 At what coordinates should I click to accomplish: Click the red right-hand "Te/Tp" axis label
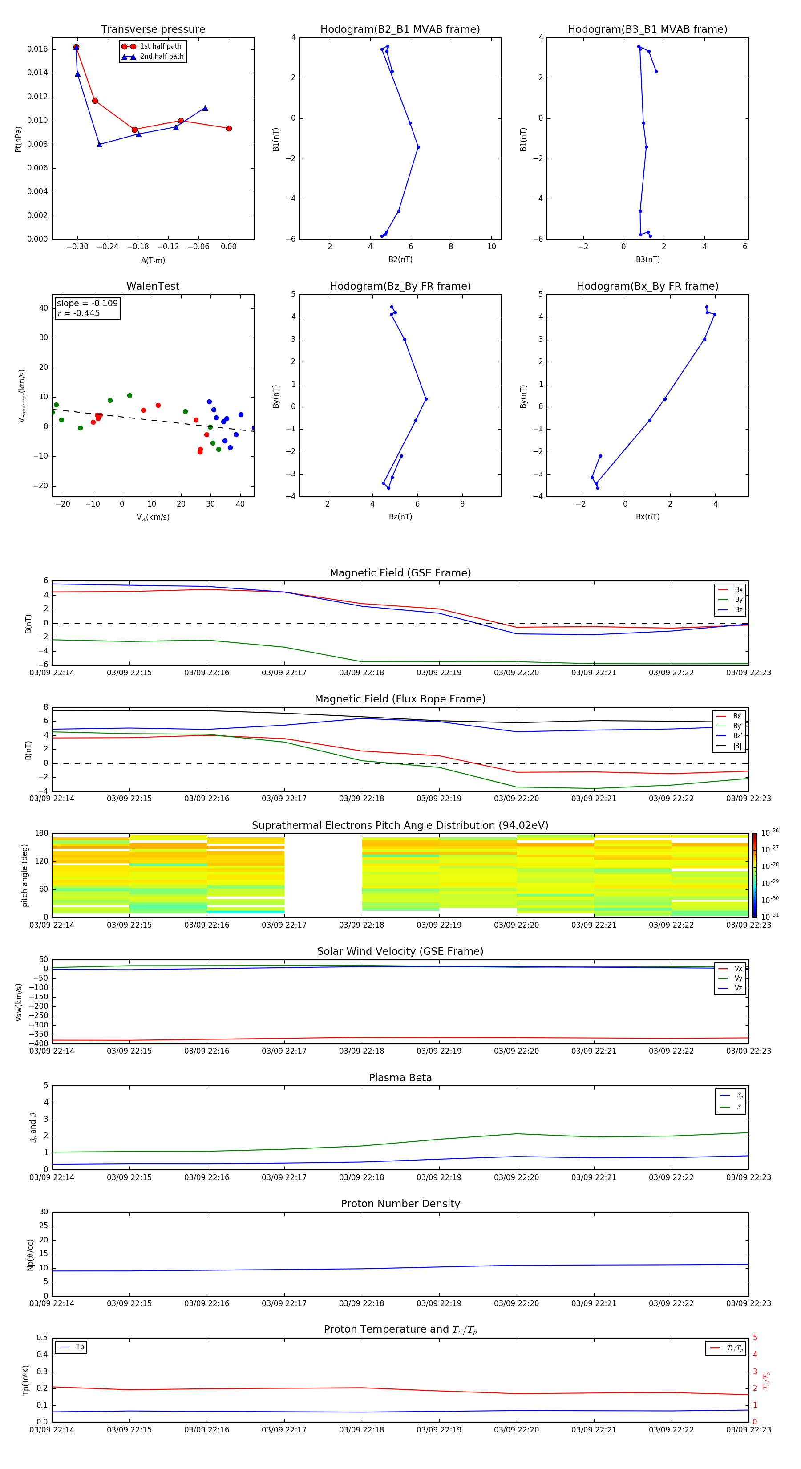766,1380
